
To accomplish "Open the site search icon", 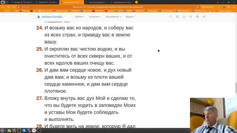I will coord(170,17).
